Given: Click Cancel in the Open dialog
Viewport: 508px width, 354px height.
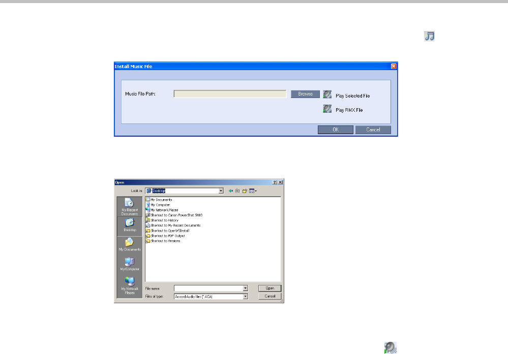Looking at the screenshot, I should (270, 296).
